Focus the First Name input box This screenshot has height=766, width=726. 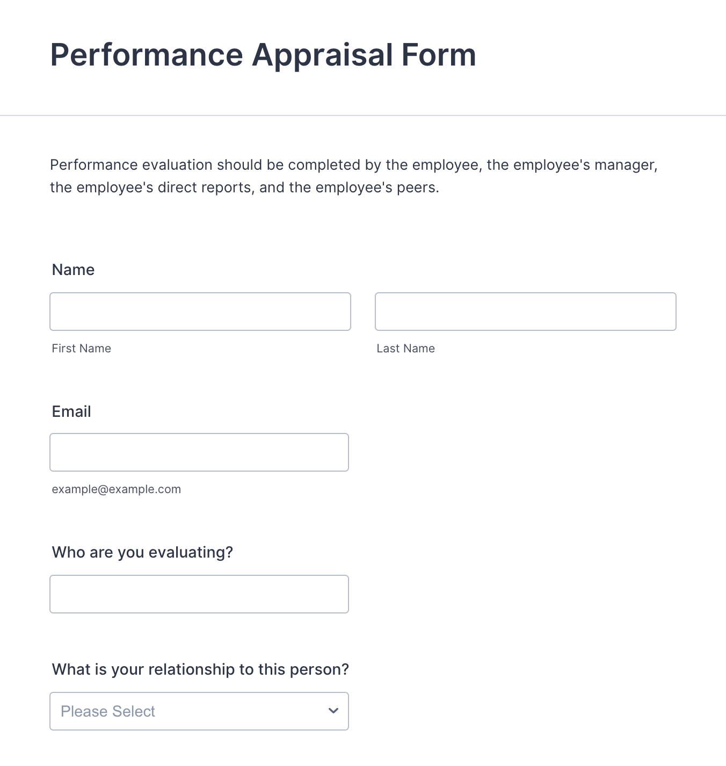click(x=200, y=312)
